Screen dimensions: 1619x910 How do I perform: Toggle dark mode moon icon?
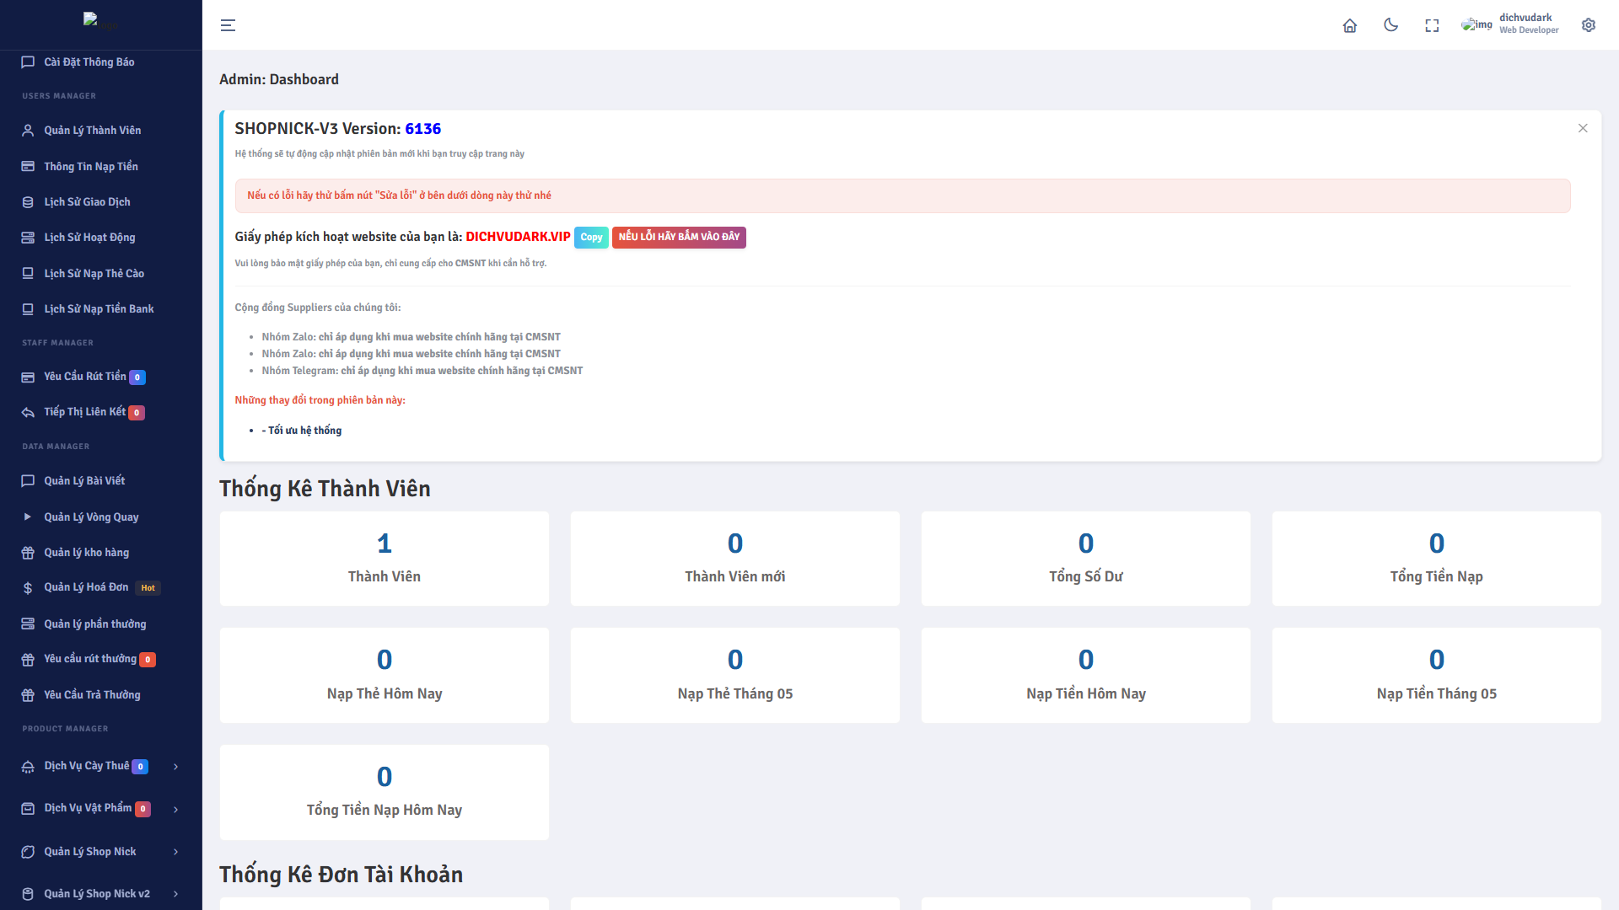(x=1390, y=25)
